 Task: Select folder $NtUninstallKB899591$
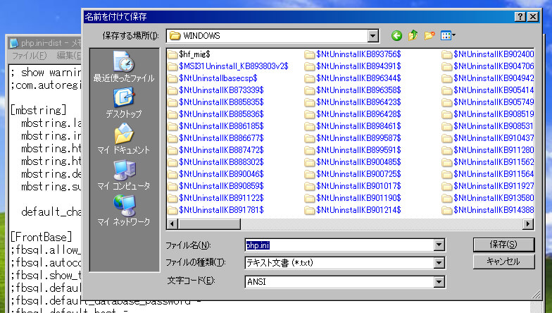[x=353, y=150]
